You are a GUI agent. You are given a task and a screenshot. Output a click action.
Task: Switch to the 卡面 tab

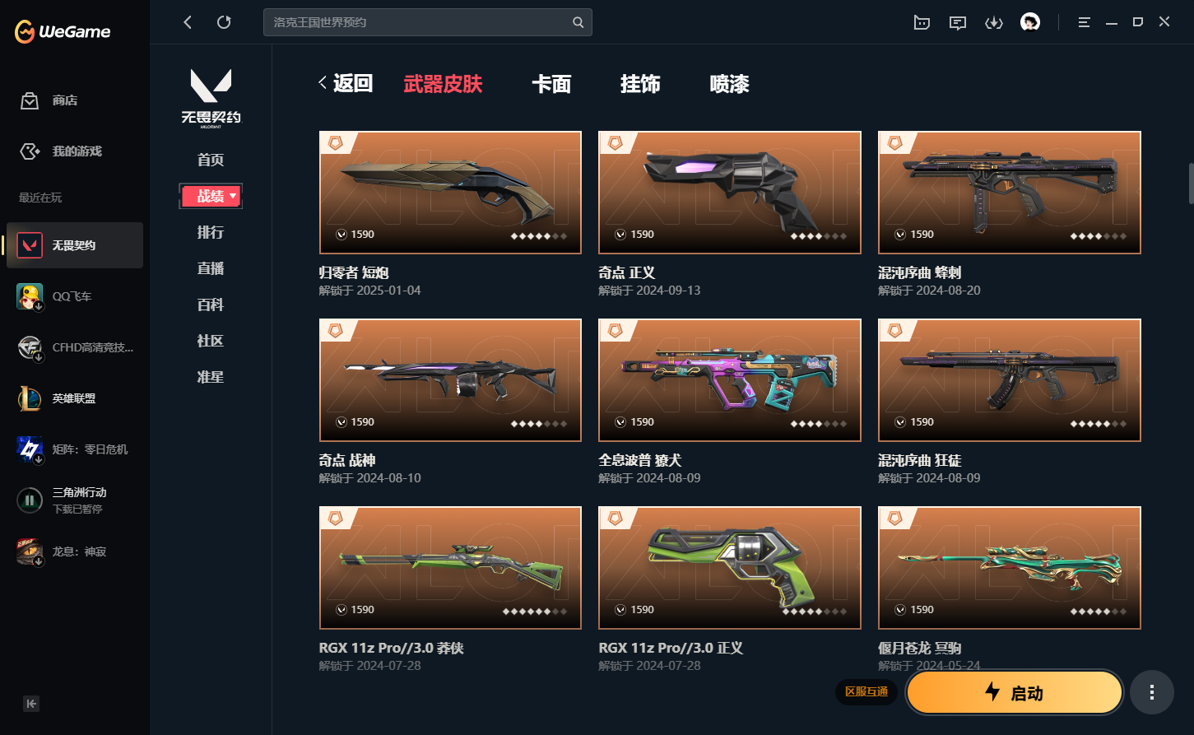(x=551, y=84)
